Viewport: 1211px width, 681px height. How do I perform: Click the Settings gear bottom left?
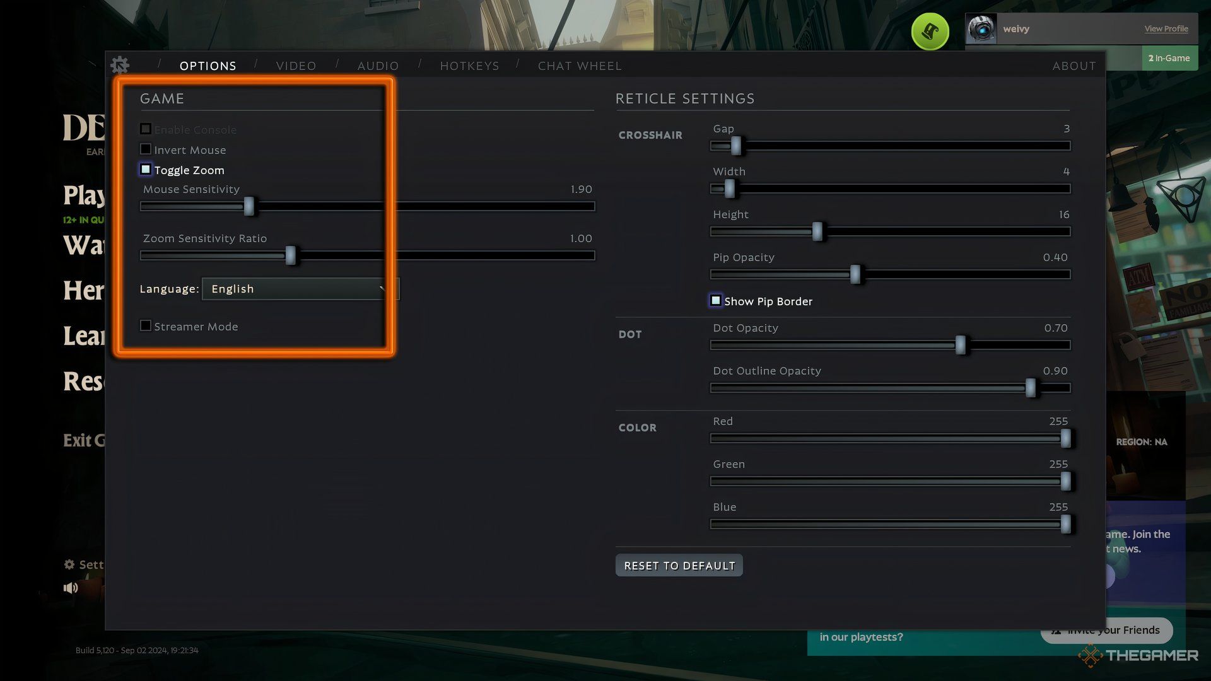(x=70, y=564)
